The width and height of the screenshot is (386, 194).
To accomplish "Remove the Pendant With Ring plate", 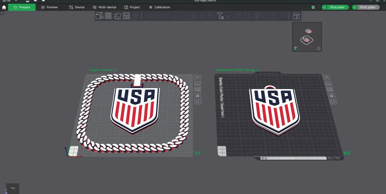I will click(x=327, y=77).
